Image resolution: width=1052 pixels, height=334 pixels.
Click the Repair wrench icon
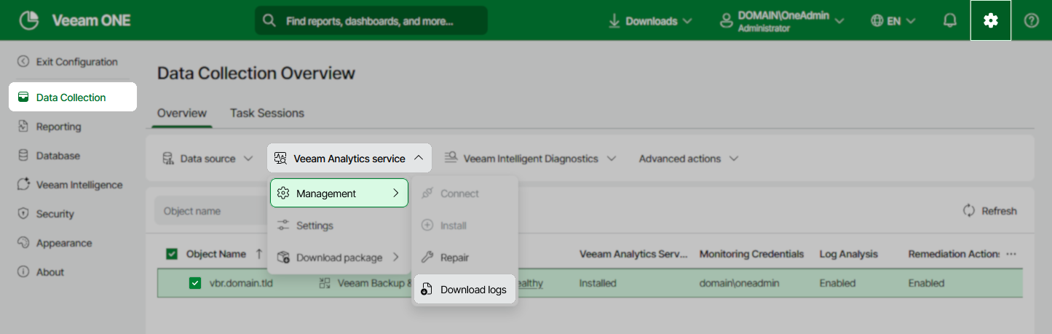click(x=427, y=258)
